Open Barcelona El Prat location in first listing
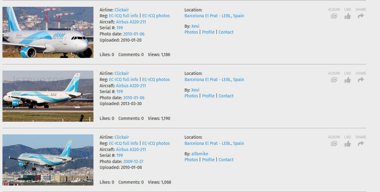 [x=214, y=16]
